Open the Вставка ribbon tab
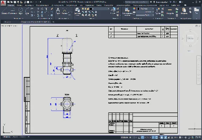The width and height of the screenshot is (202, 140). pyautogui.click(x=19, y=5)
